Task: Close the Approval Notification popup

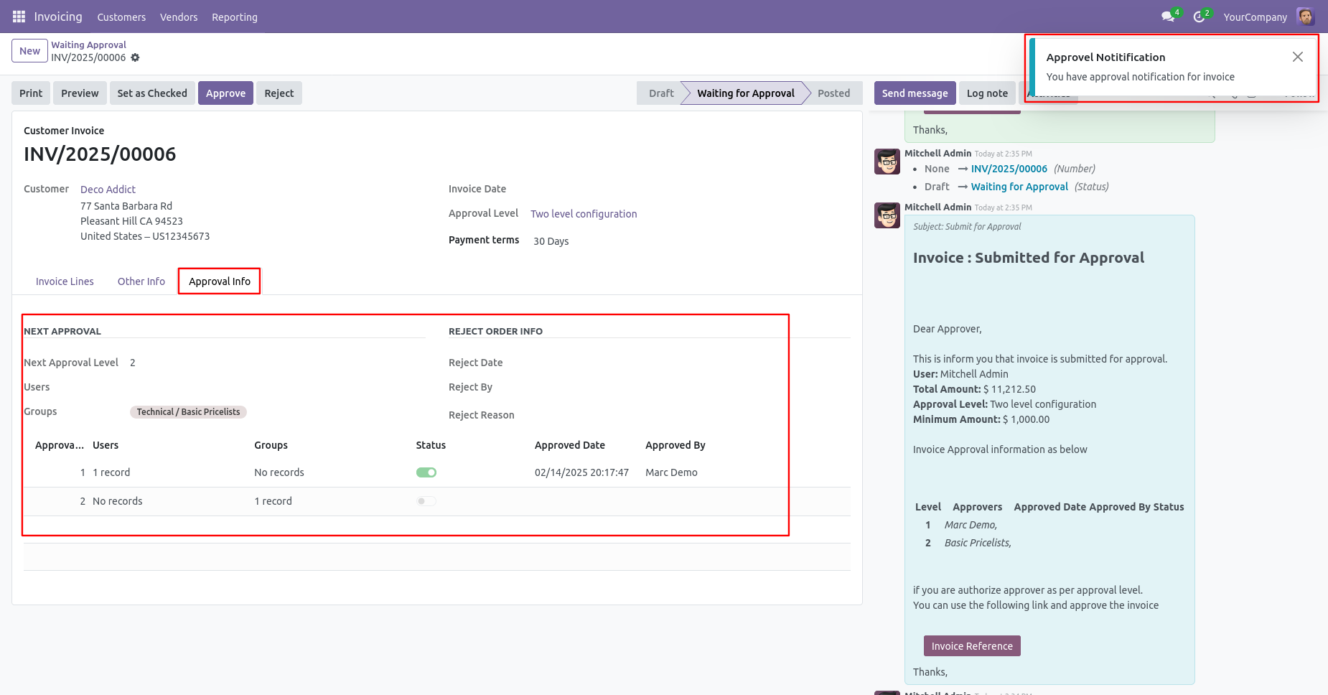Action: 1297,57
